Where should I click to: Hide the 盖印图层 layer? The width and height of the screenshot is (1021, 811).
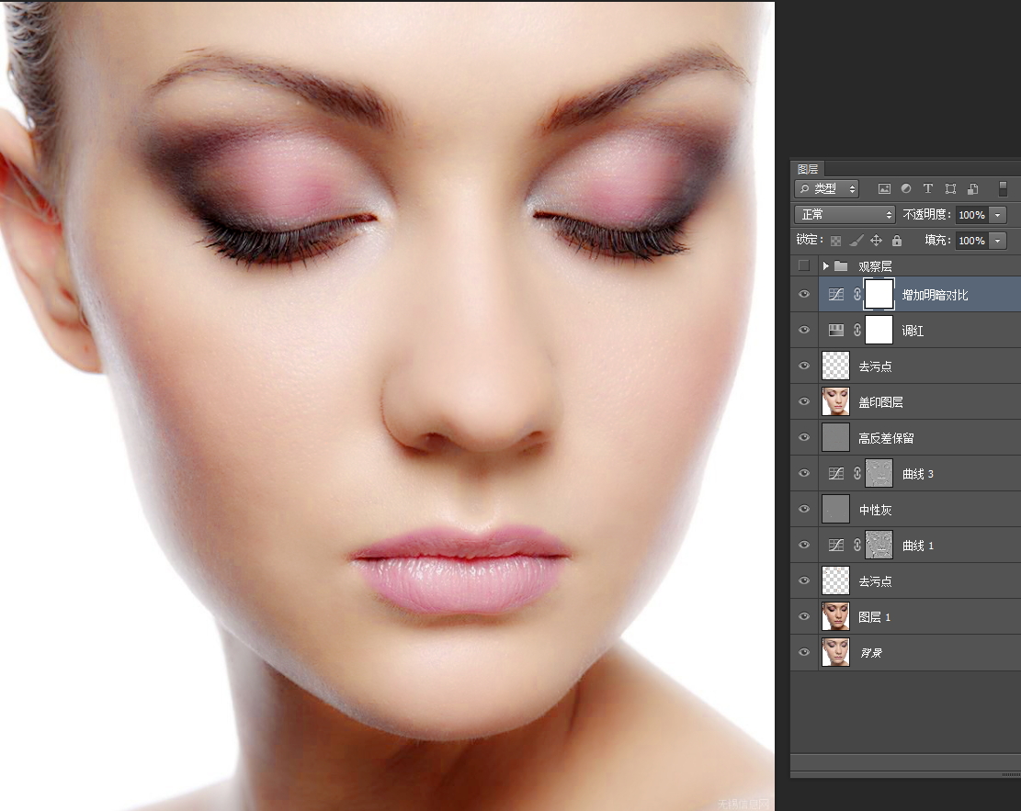(x=804, y=401)
